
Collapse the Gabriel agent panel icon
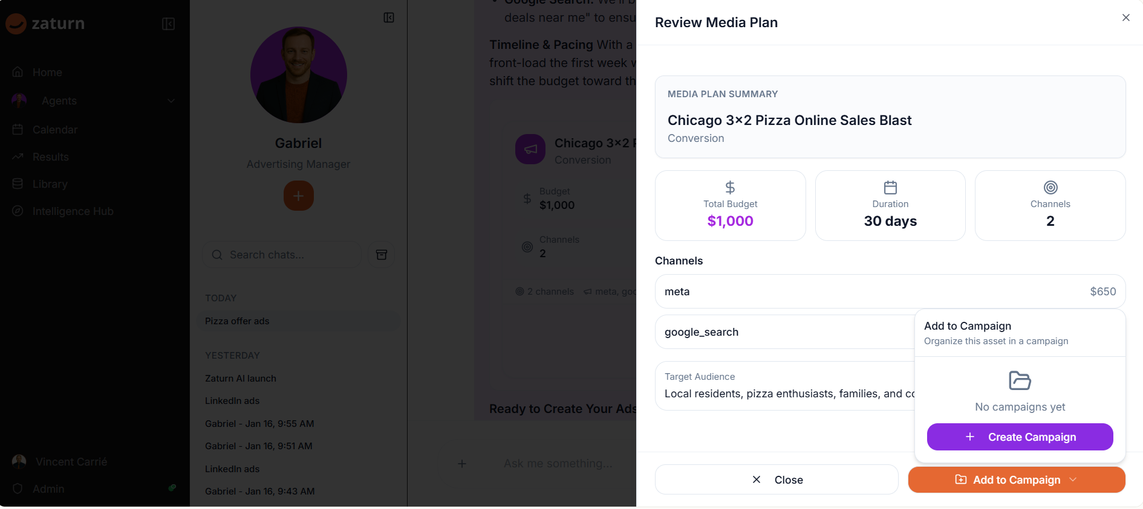pyautogui.click(x=389, y=18)
